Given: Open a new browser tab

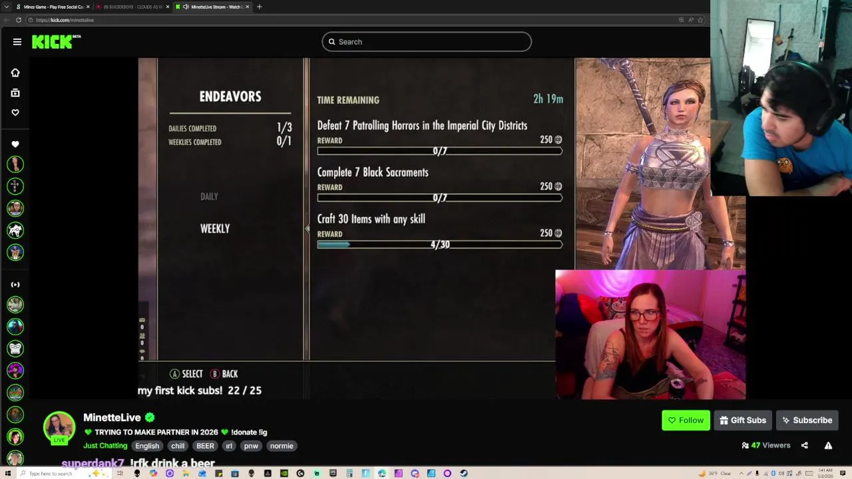Looking at the screenshot, I should pos(259,7).
